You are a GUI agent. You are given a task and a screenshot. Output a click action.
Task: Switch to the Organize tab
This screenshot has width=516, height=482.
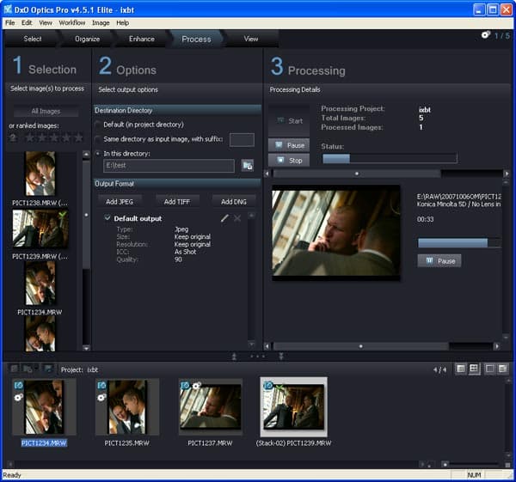pyautogui.click(x=87, y=39)
